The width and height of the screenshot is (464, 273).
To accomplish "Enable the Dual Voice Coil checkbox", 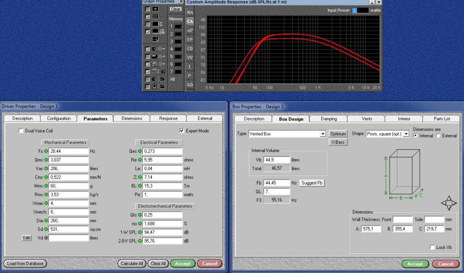I will pyautogui.click(x=21, y=131).
